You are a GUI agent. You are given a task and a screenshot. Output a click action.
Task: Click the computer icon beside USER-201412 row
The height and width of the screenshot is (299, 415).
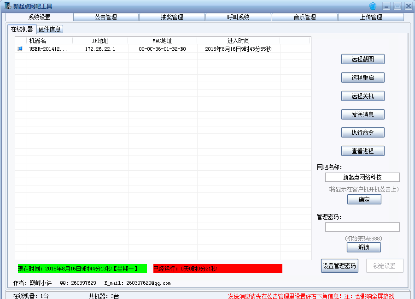tap(20, 49)
